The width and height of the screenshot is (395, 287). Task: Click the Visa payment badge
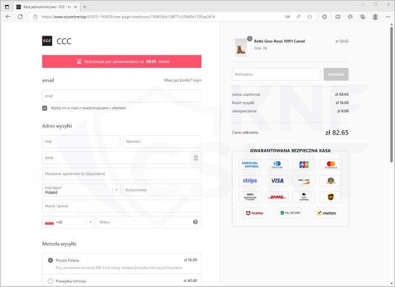pos(278,180)
